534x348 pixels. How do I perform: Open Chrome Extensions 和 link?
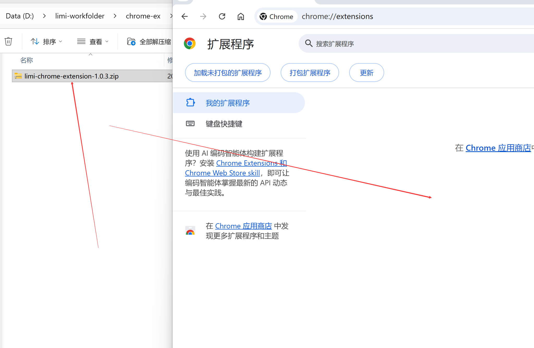click(x=251, y=163)
